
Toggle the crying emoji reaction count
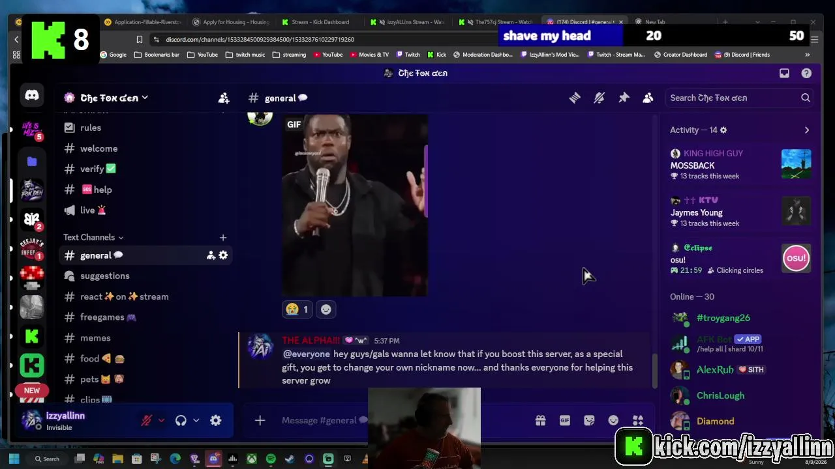tap(297, 309)
